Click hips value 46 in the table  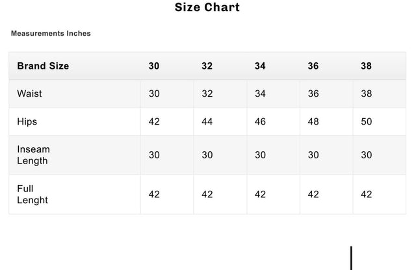click(260, 122)
